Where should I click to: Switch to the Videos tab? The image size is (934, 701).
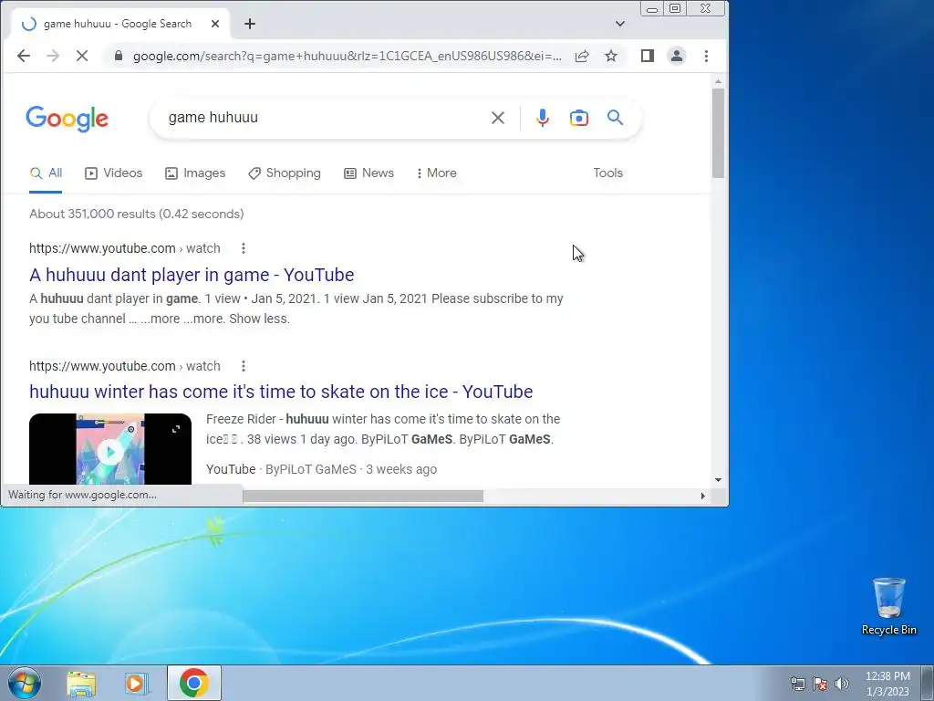114,173
